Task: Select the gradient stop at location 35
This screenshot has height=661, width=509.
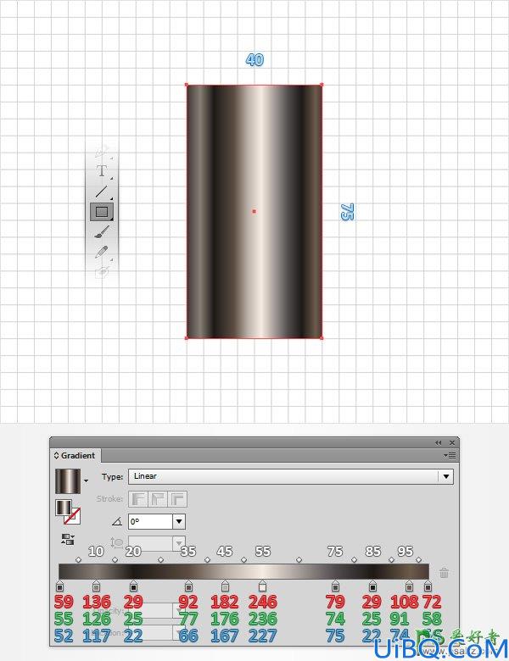Action: [188, 586]
